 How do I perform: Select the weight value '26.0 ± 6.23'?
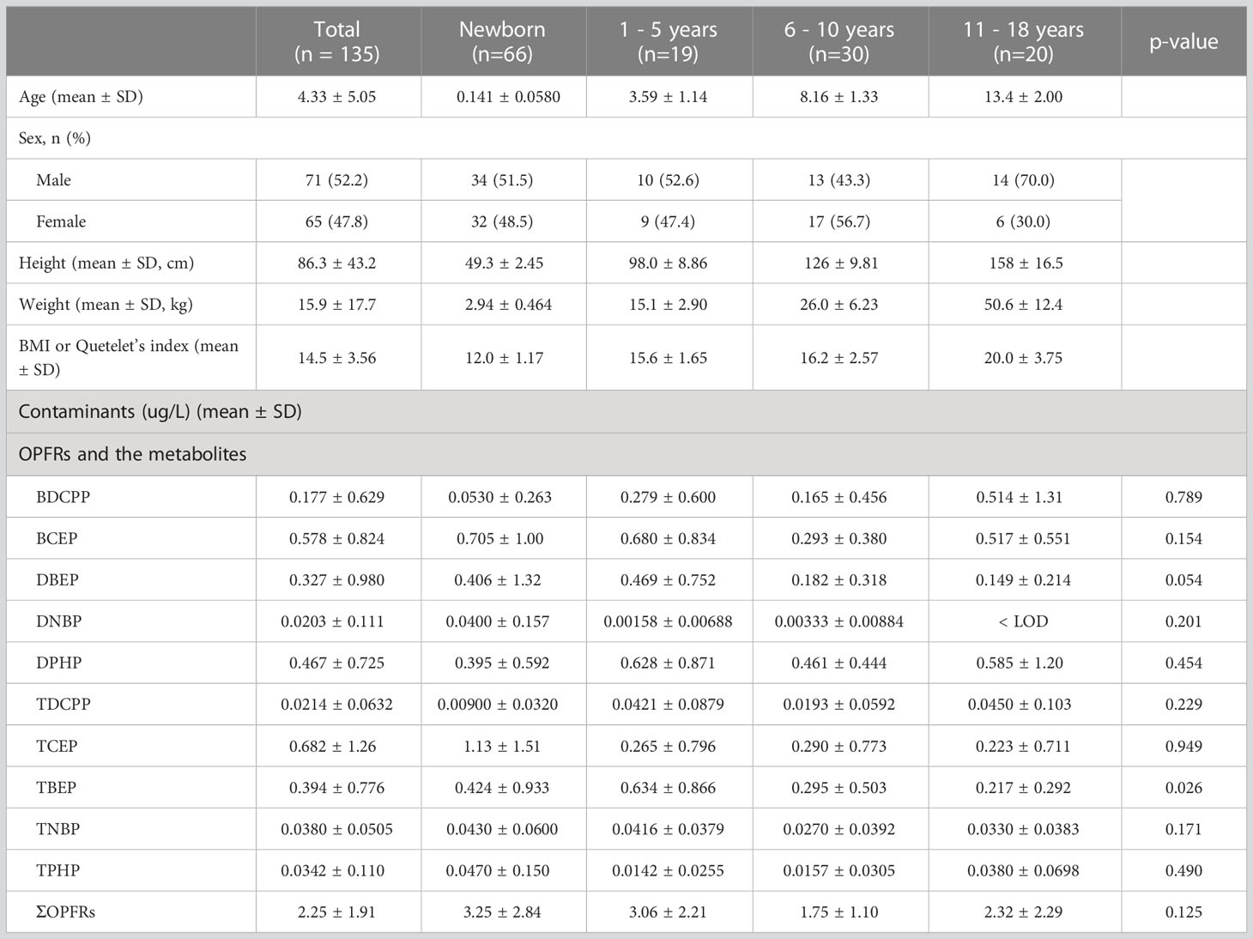(839, 305)
